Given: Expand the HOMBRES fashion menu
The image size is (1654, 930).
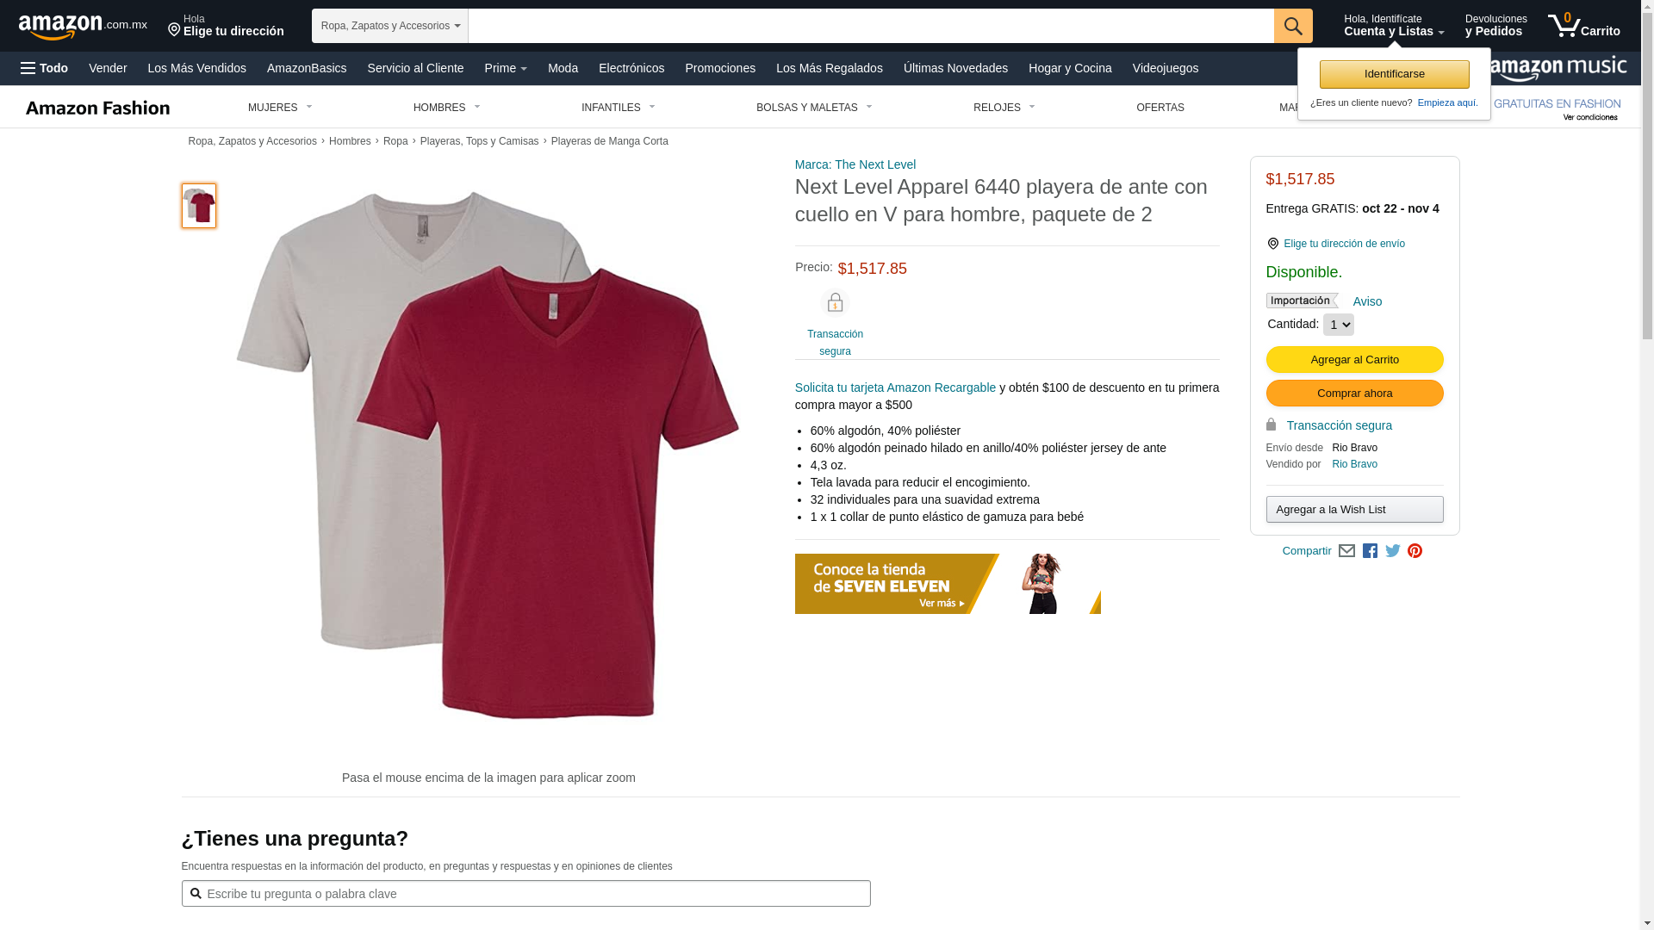Looking at the screenshot, I should tap(447, 108).
